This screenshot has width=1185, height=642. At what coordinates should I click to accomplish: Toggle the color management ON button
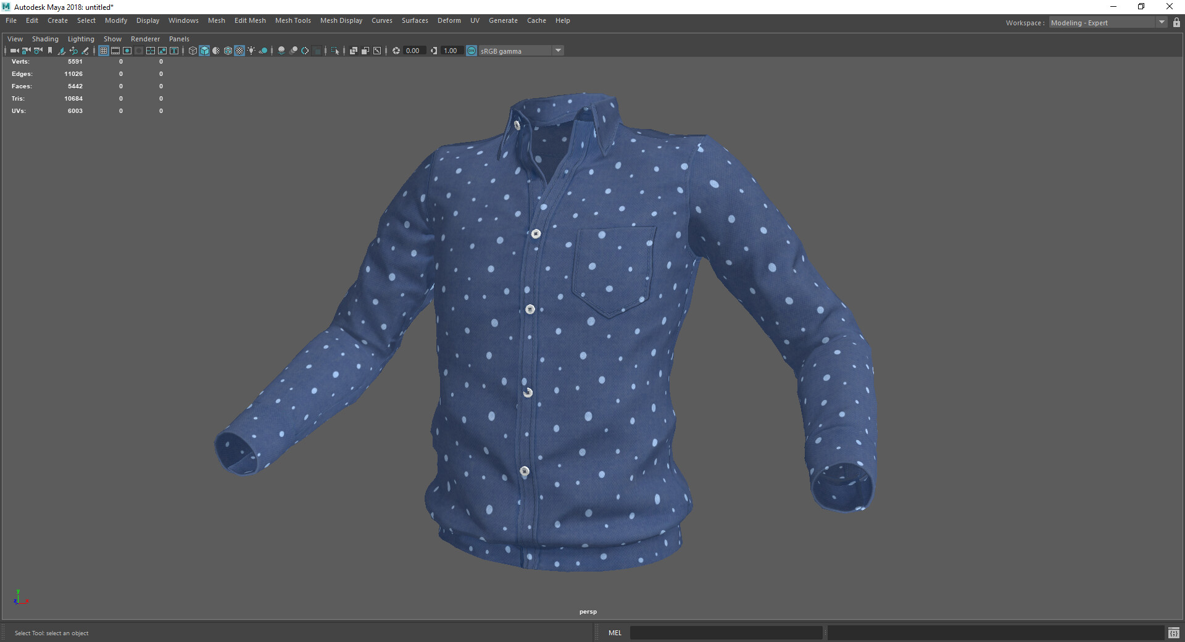[472, 51]
